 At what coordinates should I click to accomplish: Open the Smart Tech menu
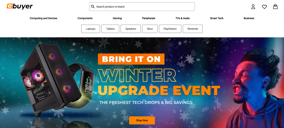tap(217, 18)
